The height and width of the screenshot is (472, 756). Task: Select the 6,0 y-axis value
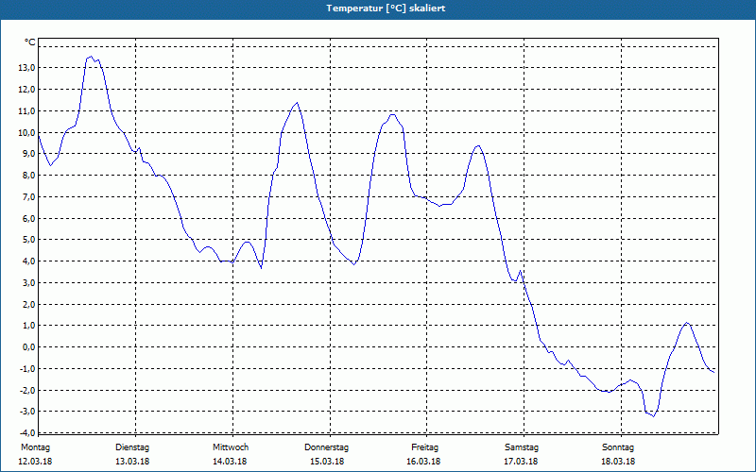pos(28,218)
